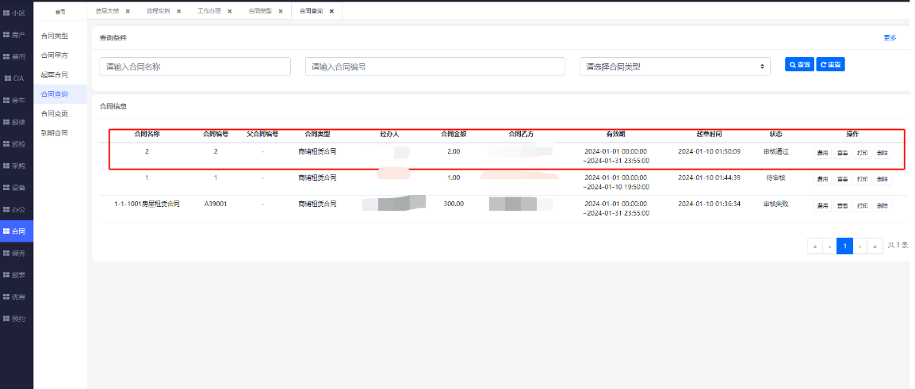915x389 pixels.
Task: Expand more query conditions via 更多
Action: pyautogui.click(x=890, y=38)
